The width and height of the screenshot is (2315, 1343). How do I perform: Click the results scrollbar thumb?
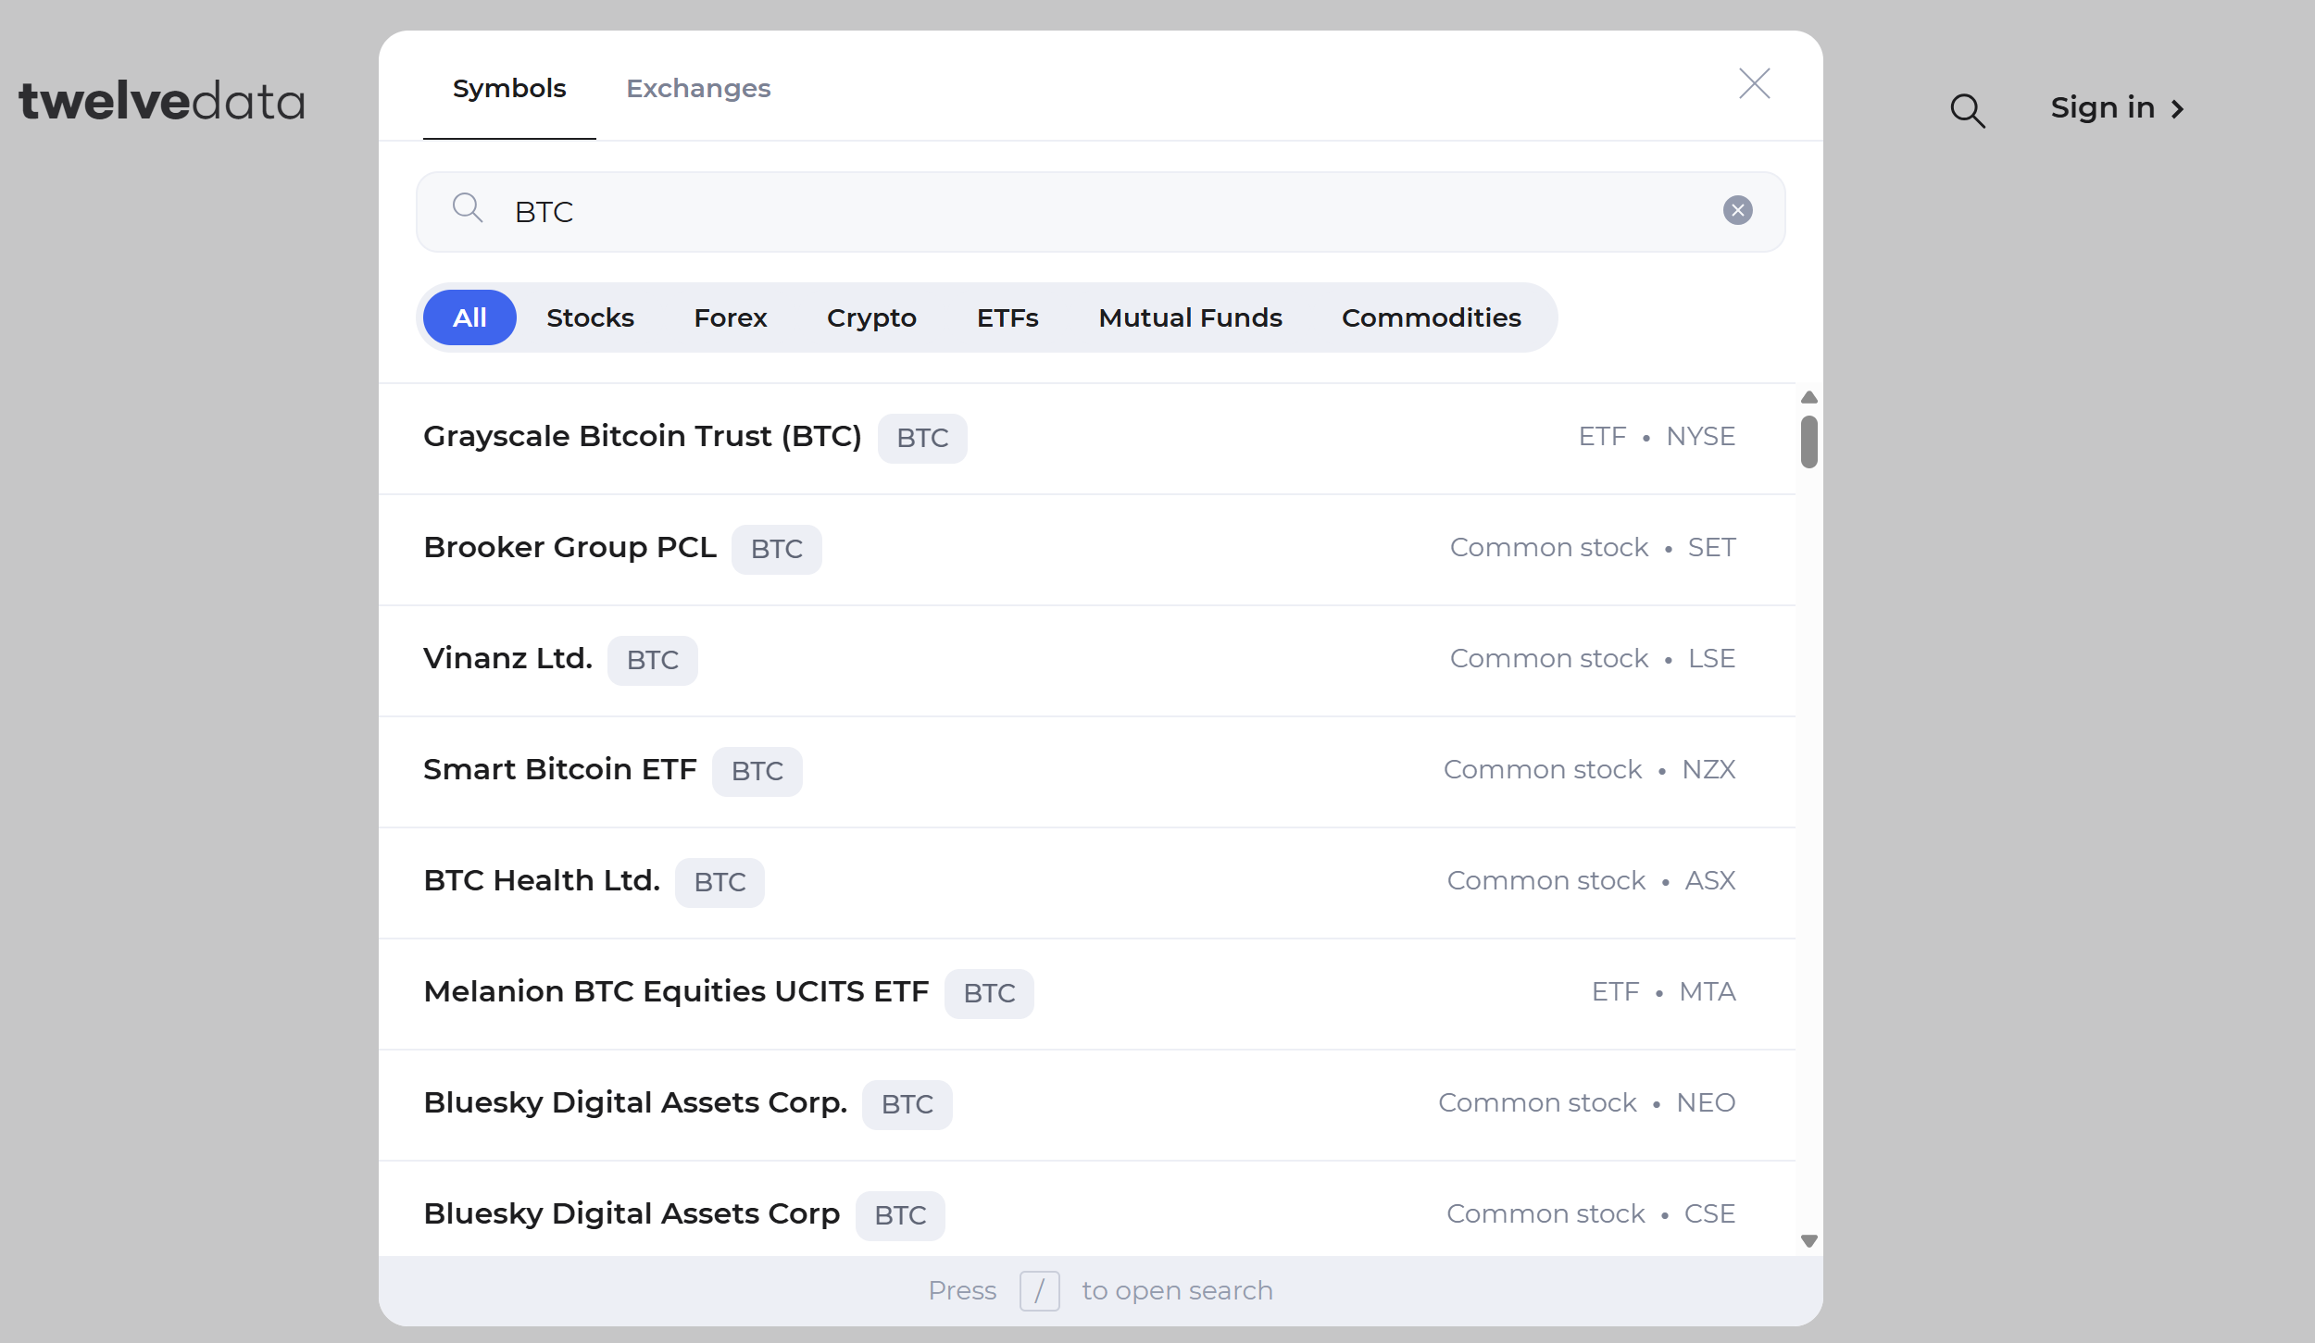1808,442
